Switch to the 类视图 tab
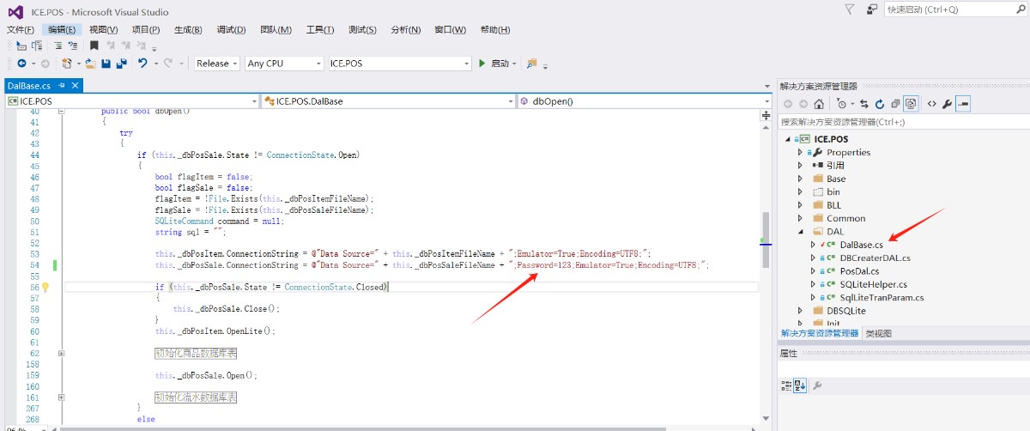Screen dimensions: 1030x431 878,333
